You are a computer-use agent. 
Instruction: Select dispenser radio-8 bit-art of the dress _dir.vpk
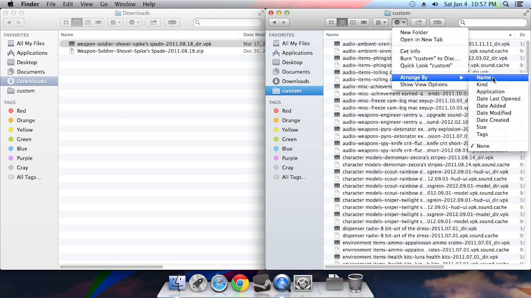tap(425, 228)
